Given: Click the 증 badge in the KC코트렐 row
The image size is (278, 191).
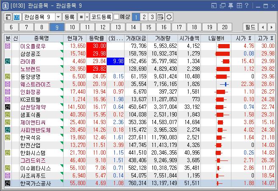Looking at the screenshot, I should coord(8,100).
